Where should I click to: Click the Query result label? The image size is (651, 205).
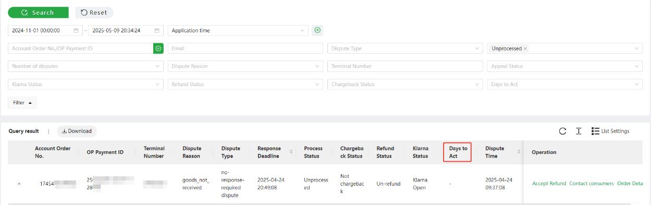click(x=24, y=131)
